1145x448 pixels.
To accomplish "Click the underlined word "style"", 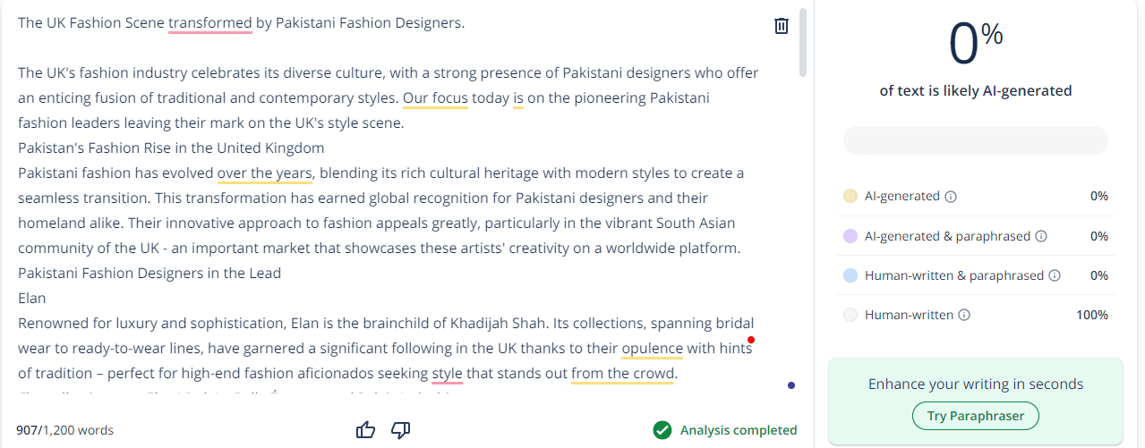I will coord(447,373).
